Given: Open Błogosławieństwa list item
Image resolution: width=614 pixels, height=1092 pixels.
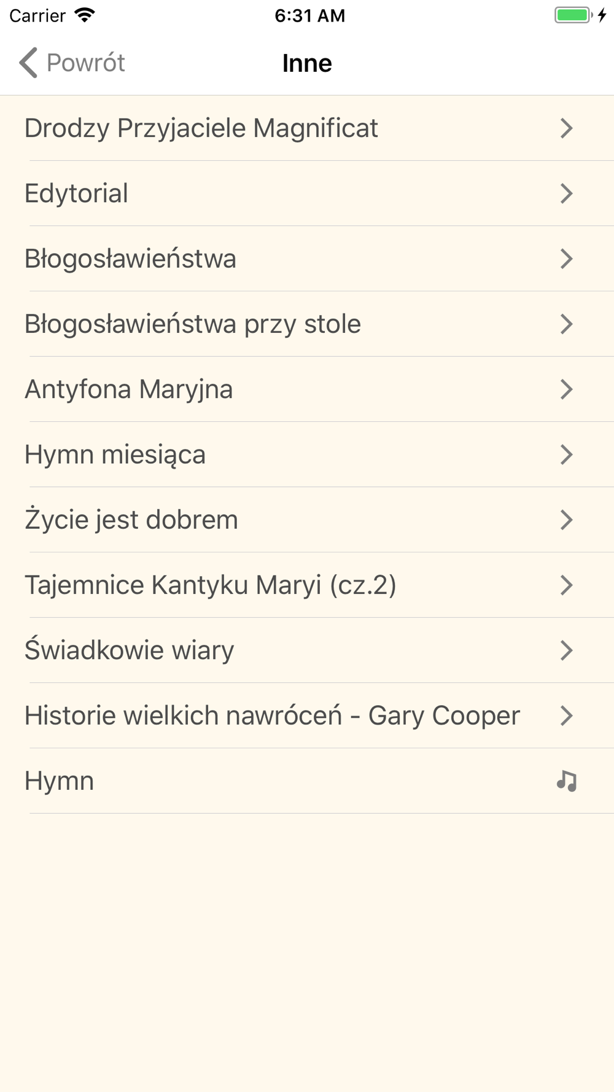Looking at the screenshot, I should click(x=307, y=259).
